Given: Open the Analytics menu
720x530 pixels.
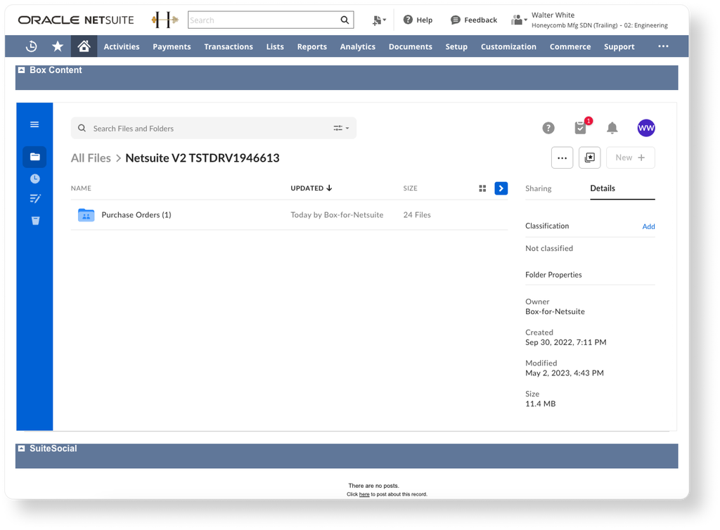Looking at the screenshot, I should coord(358,46).
